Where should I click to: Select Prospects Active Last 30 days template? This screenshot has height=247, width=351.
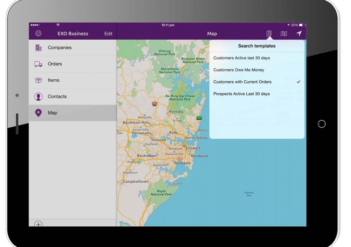click(x=257, y=94)
